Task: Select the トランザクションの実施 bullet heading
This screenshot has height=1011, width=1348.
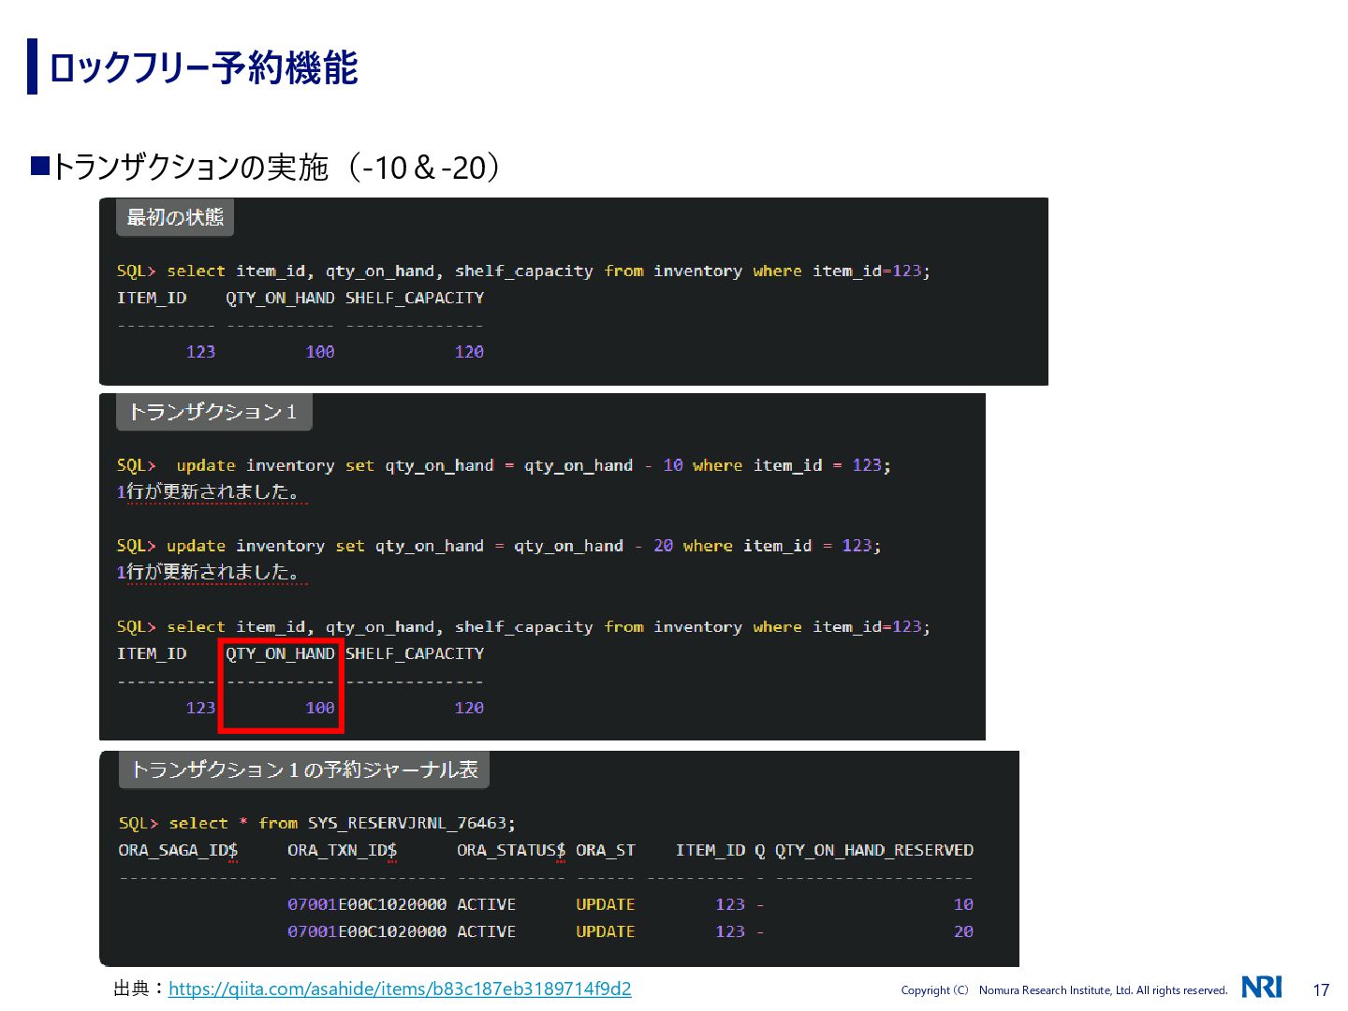Action: (276, 168)
